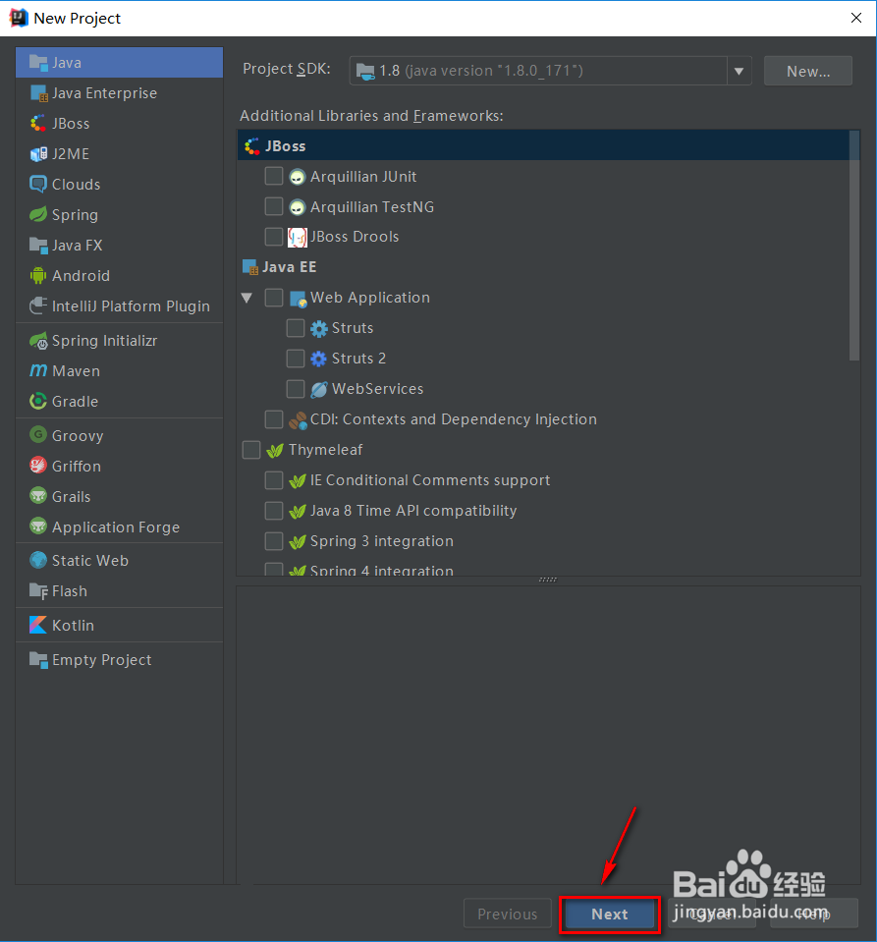Open the Project SDK dropdown arrow

pos(739,71)
